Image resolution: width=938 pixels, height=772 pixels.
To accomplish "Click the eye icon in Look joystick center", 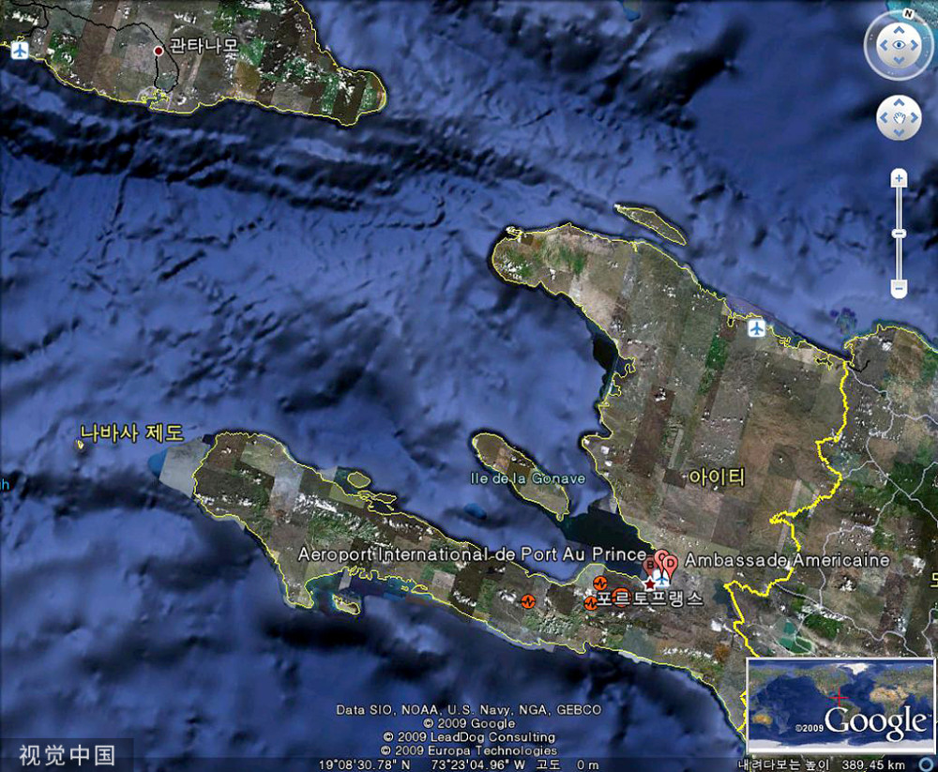I will [x=899, y=45].
